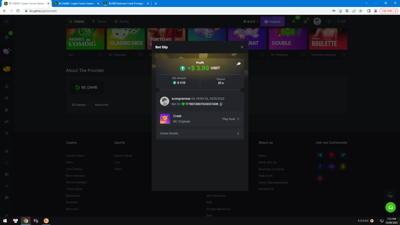Open the green live support headset button
This screenshot has height=225, width=400.
390,207
